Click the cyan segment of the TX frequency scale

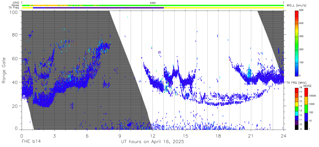[297, 113]
